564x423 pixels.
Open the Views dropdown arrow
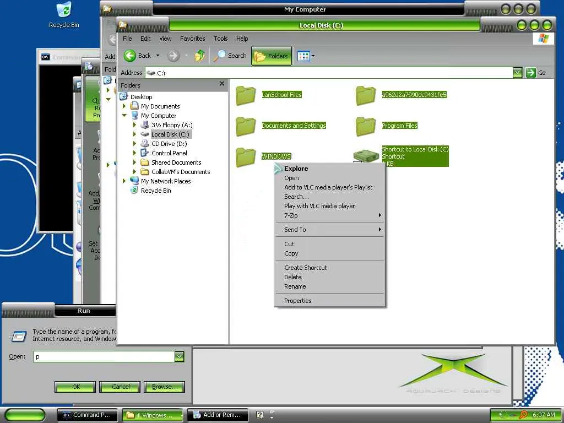pyautogui.click(x=313, y=56)
